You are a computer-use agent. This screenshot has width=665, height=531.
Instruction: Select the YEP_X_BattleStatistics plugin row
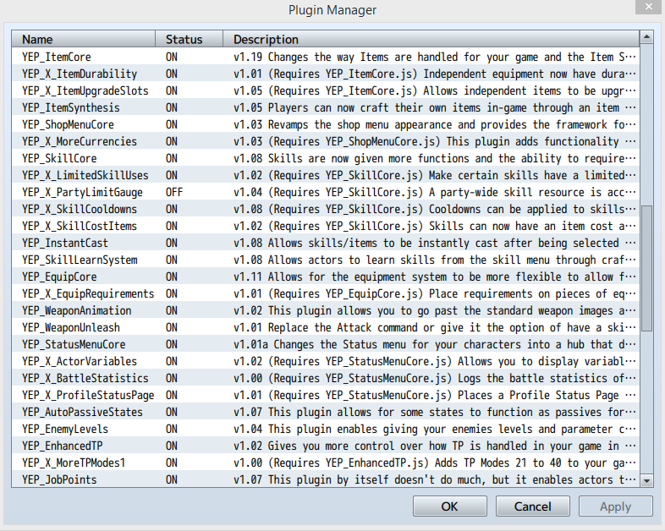[325, 379]
